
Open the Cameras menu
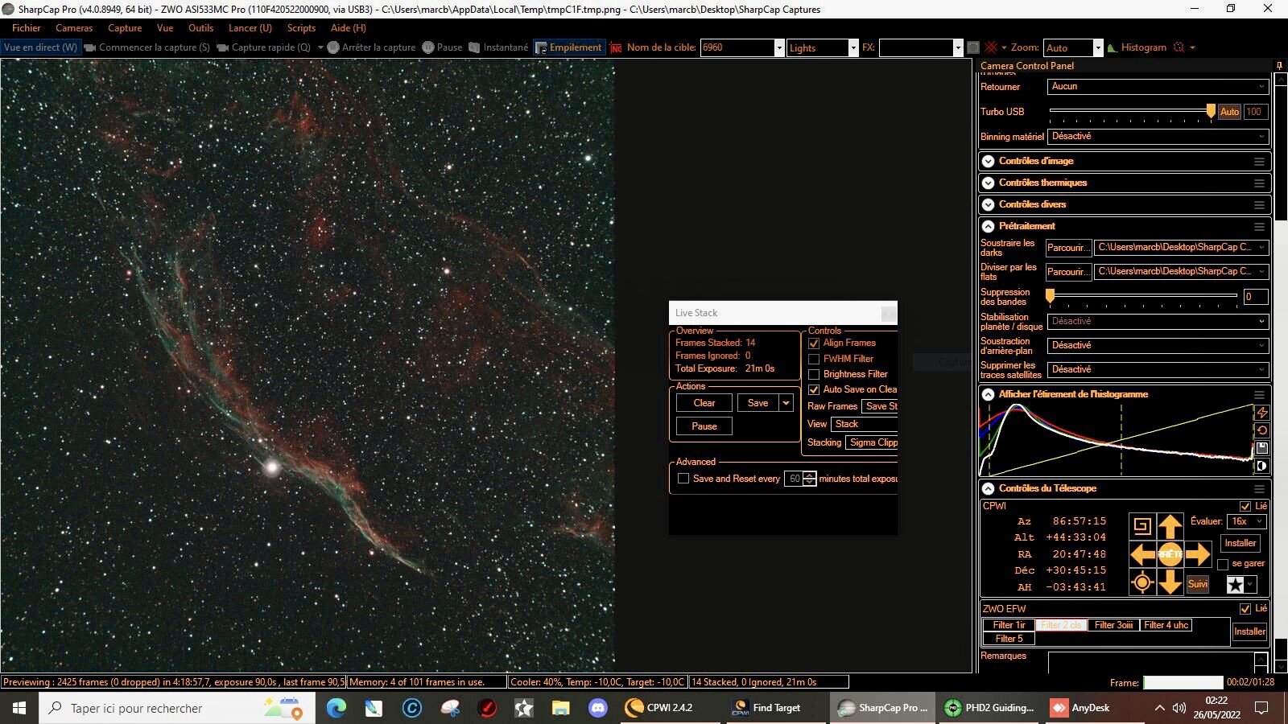[x=74, y=27]
